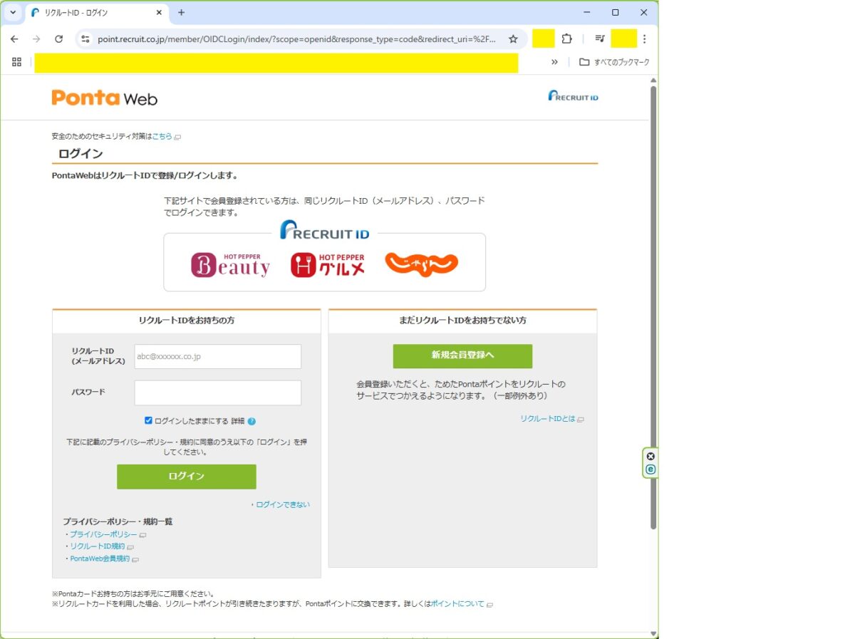Click the 新規会員登録へ button

[x=462, y=356]
